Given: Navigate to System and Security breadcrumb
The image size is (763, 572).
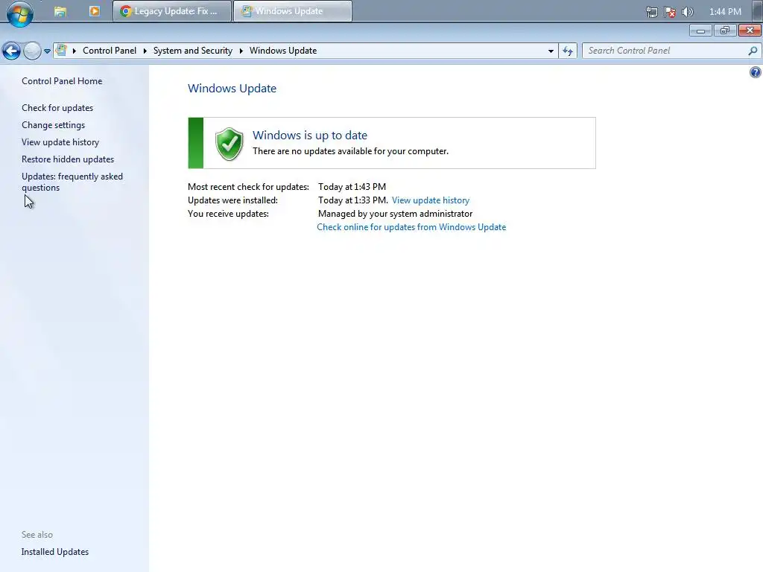Looking at the screenshot, I should tap(193, 51).
